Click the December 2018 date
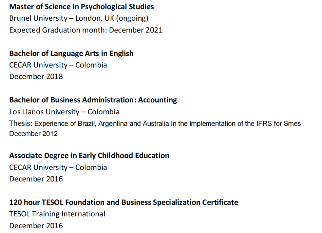Viewport: 322px width, 233px height. [x=36, y=76]
